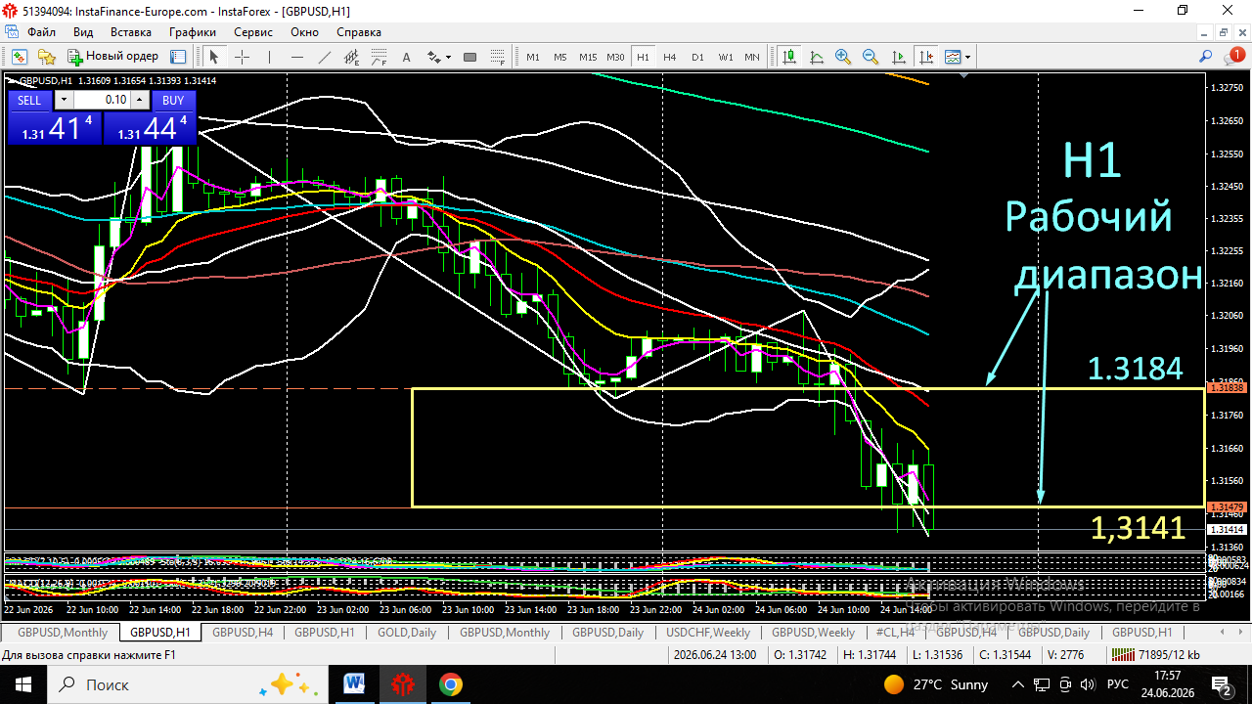This screenshot has height=704, width=1252.
Task: Click the 1.31 44 buy price panel
Action: (151, 128)
